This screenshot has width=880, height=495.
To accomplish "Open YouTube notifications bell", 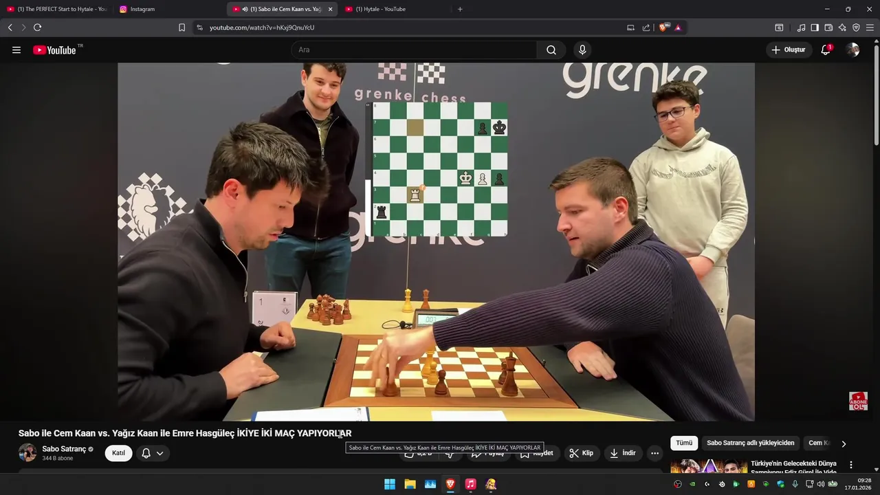I will 826,49.
